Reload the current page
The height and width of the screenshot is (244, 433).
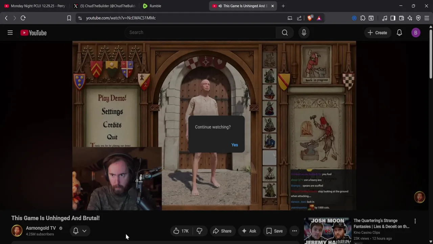coord(23,18)
